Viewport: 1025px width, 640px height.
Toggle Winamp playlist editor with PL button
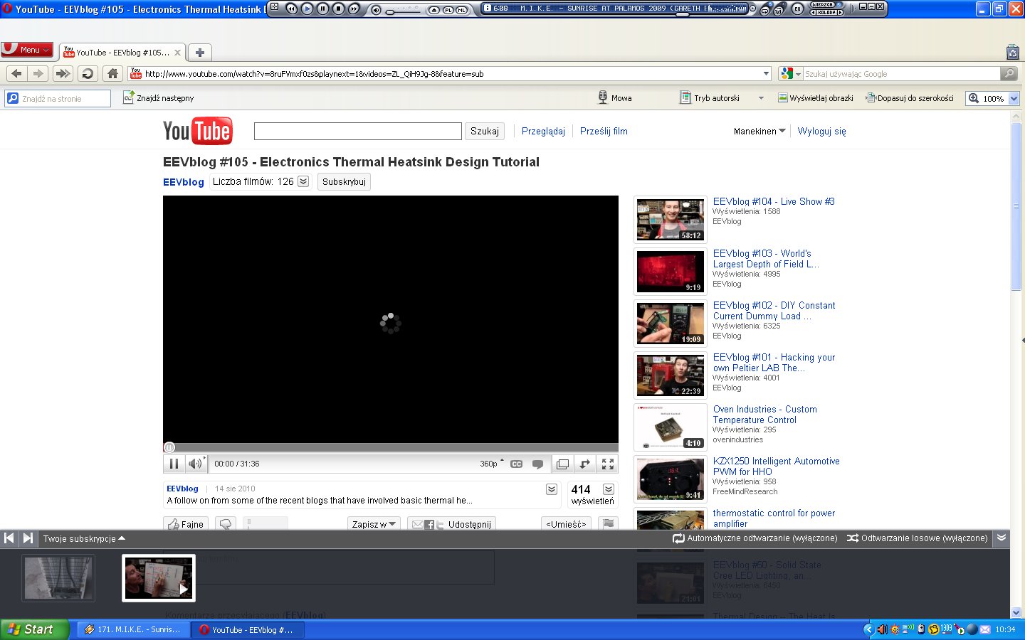click(448, 10)
